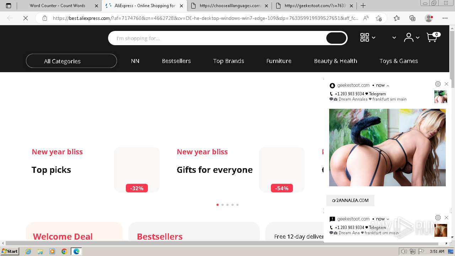Expand the Dream Ana notification chevron
Image resolution: width=455 pixels, height=256 pixels.
pos(388,219)
